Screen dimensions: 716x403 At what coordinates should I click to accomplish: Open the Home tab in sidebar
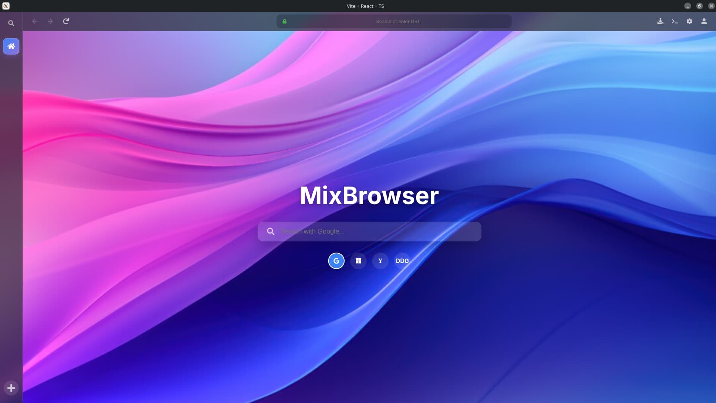point(11,46)
